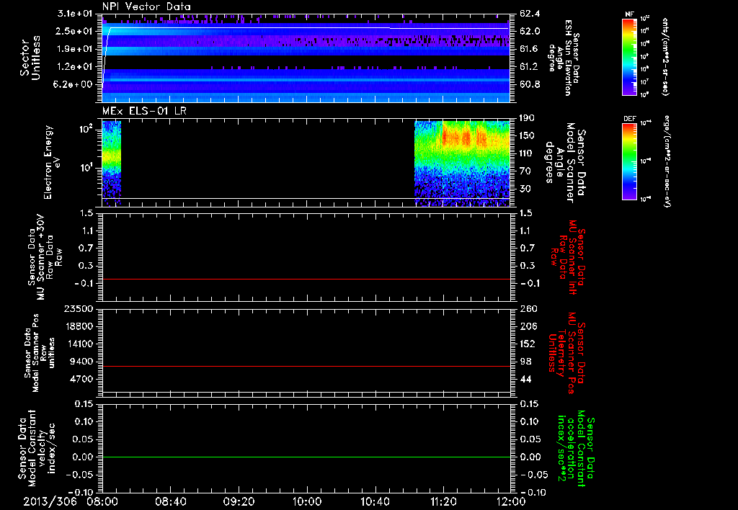Click the 260 telemetry tick value
Viewport: 738px width, 510px height.
(x=528, y=309)
